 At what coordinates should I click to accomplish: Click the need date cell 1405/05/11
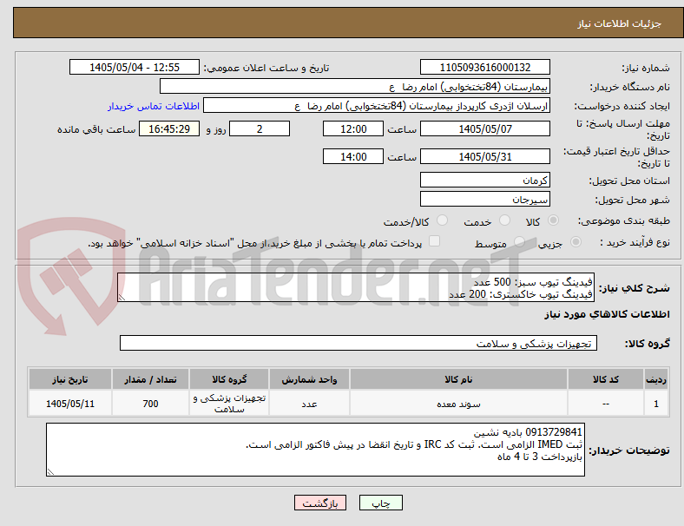pos(70,404)
